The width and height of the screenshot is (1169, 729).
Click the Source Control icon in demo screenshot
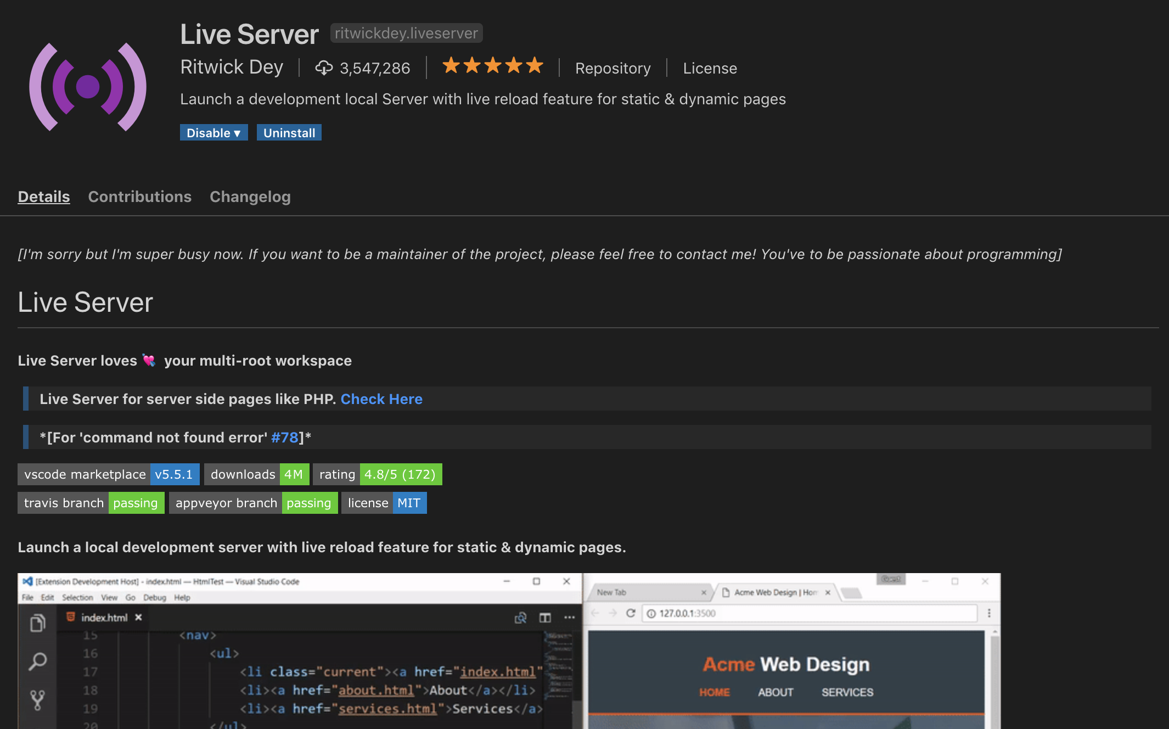pyautogui.click(x=37, y=699)
